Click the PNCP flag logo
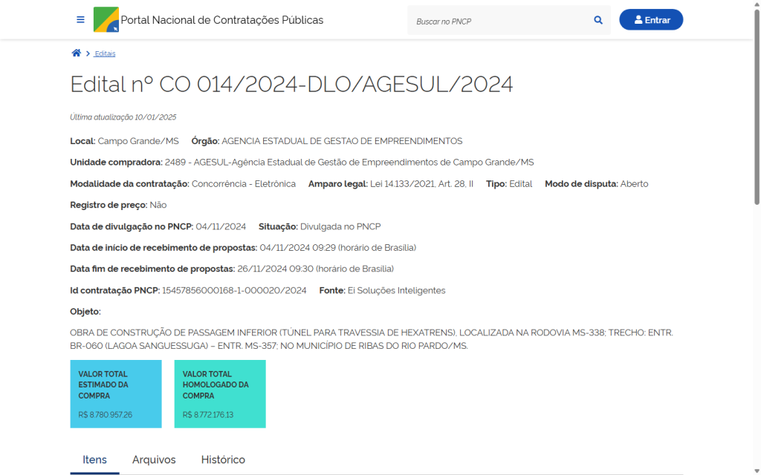Screen dimensions: 761x475 (x=106, y=20)
